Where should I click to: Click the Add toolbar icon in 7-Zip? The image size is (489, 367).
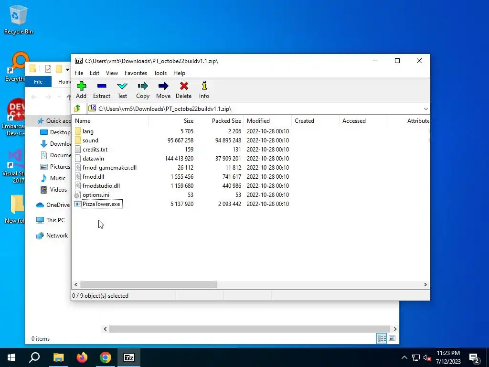[x=81, y=86]
